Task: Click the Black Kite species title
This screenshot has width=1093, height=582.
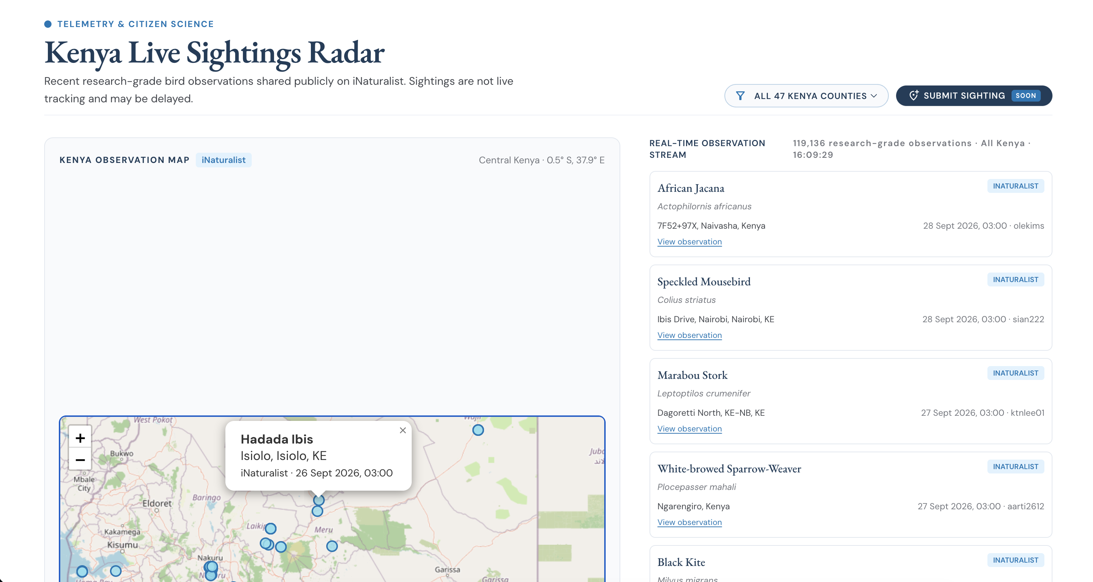Action: 681,563
